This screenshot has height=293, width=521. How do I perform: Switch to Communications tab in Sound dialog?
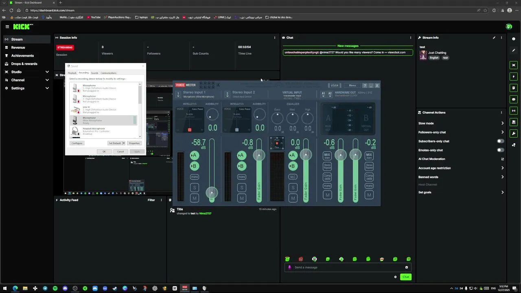pyautogui.click(x=108, y=73)
